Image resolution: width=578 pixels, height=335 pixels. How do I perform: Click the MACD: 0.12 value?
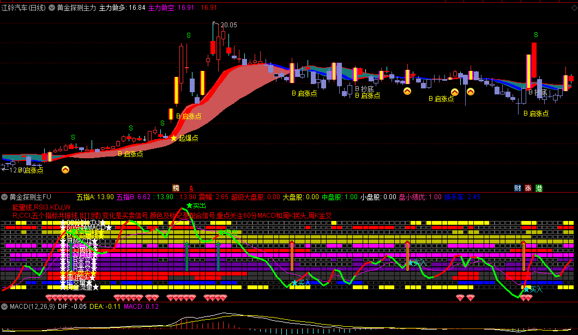click(x=141, y=307)
